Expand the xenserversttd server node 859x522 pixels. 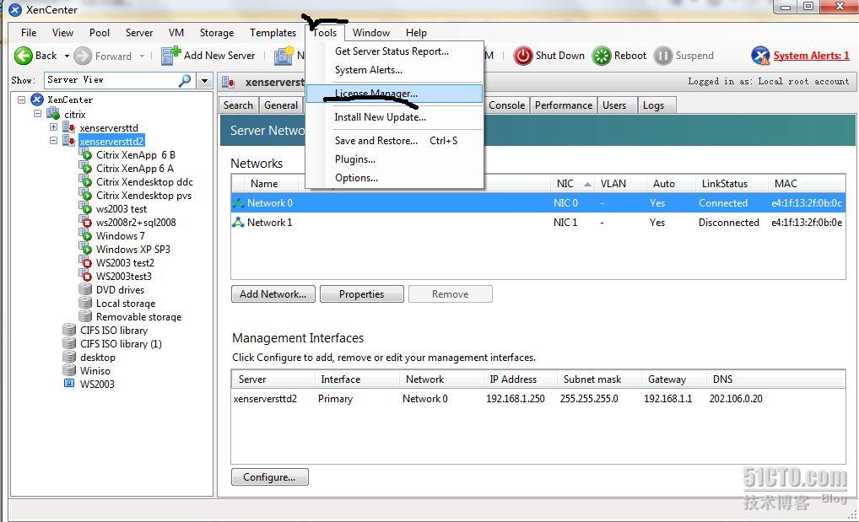[x=53, y=127]
